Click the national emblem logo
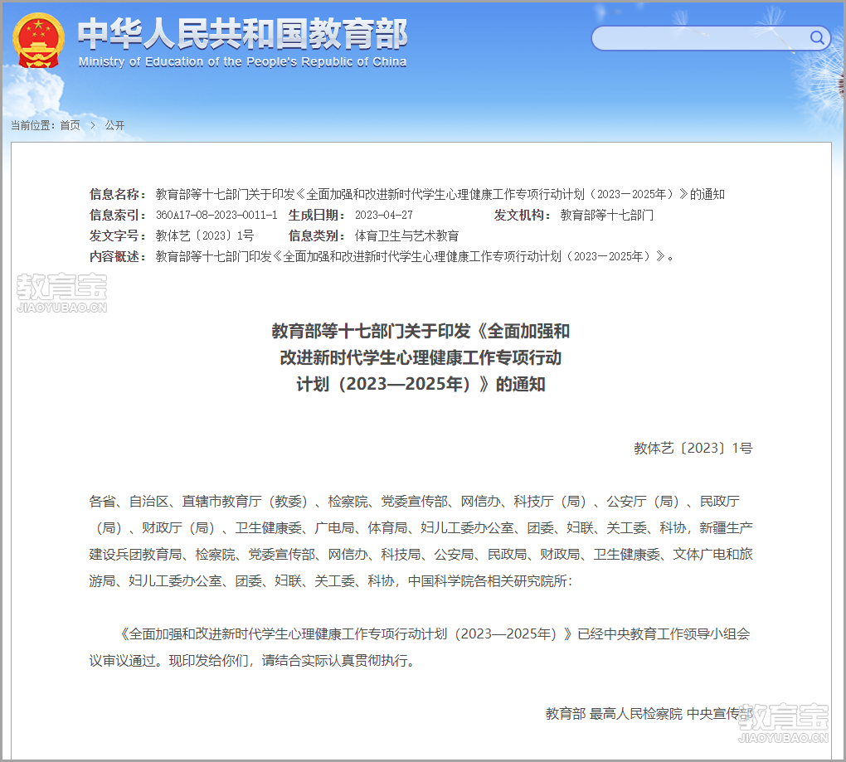This screenshot has width=846, height=762. tap(38, 41)
